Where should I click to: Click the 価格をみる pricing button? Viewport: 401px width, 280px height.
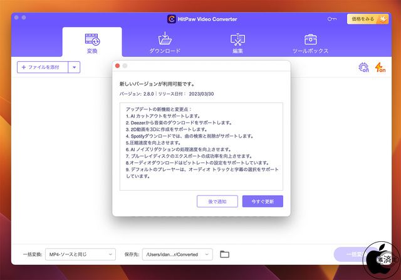pyautogui.click(x=368, y=19)
